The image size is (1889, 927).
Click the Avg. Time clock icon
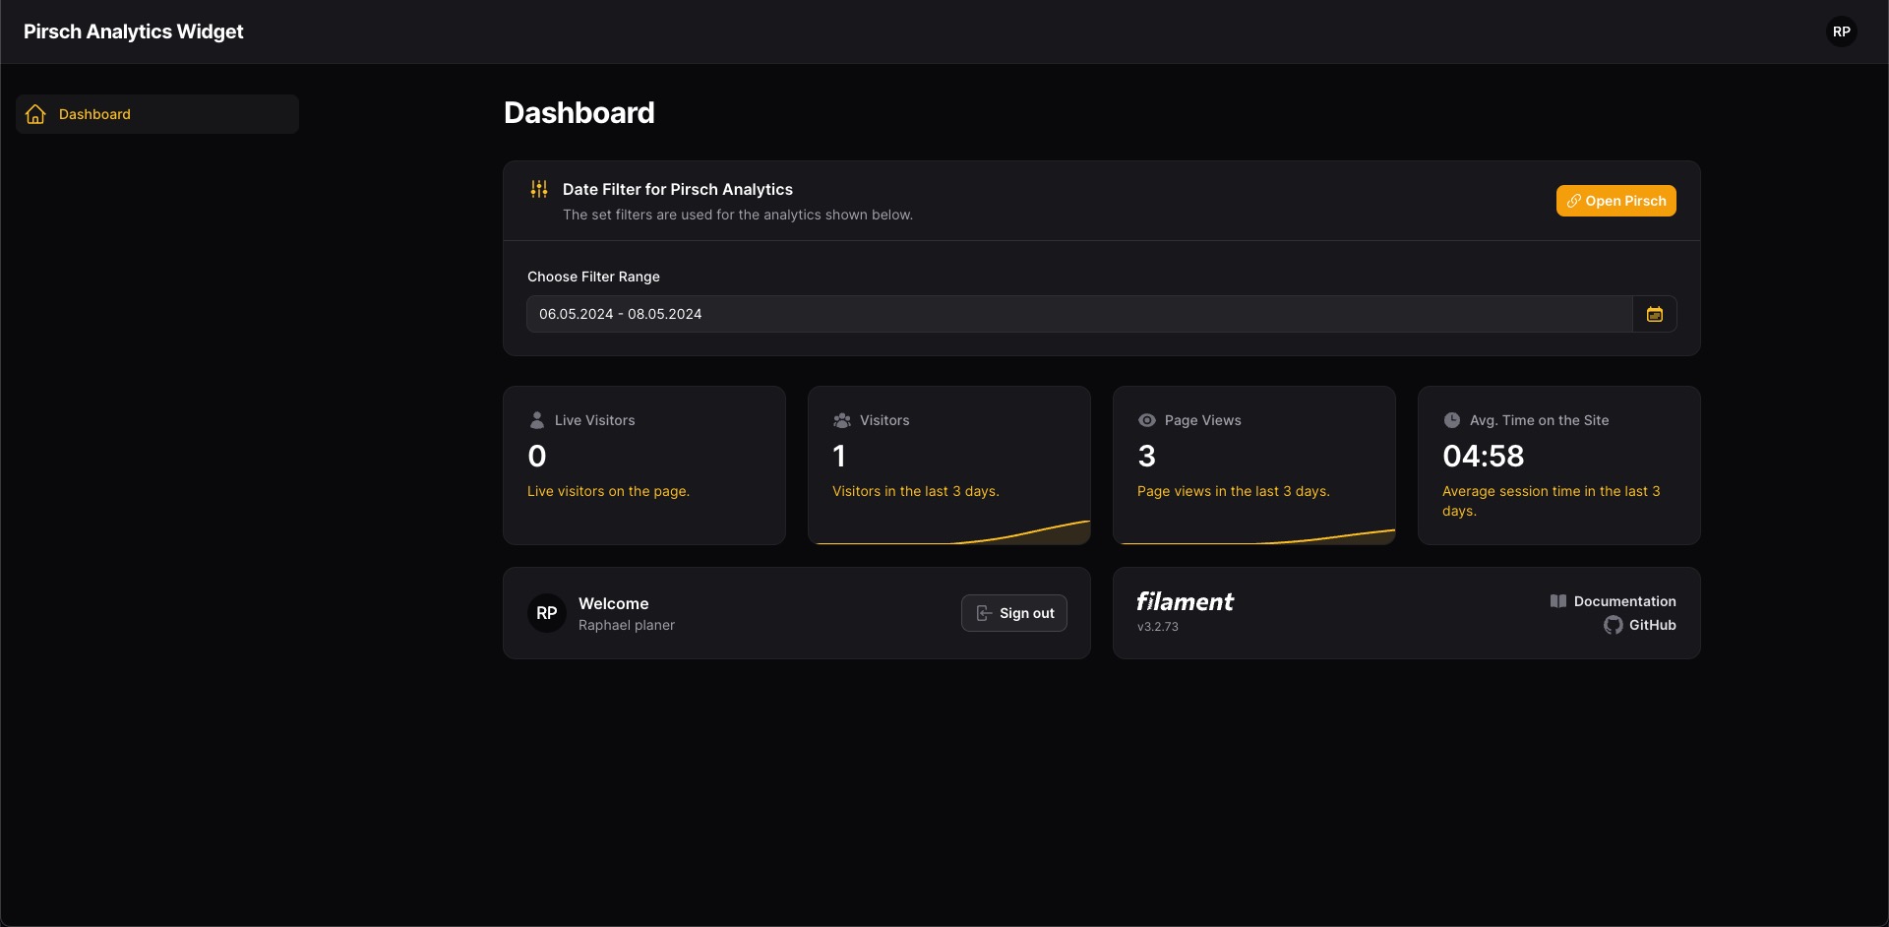point(1452,420)
